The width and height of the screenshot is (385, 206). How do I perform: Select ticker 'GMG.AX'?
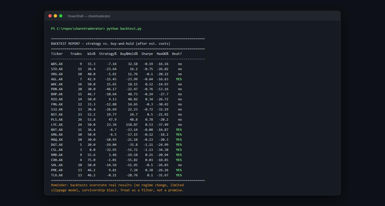(57, 134)
